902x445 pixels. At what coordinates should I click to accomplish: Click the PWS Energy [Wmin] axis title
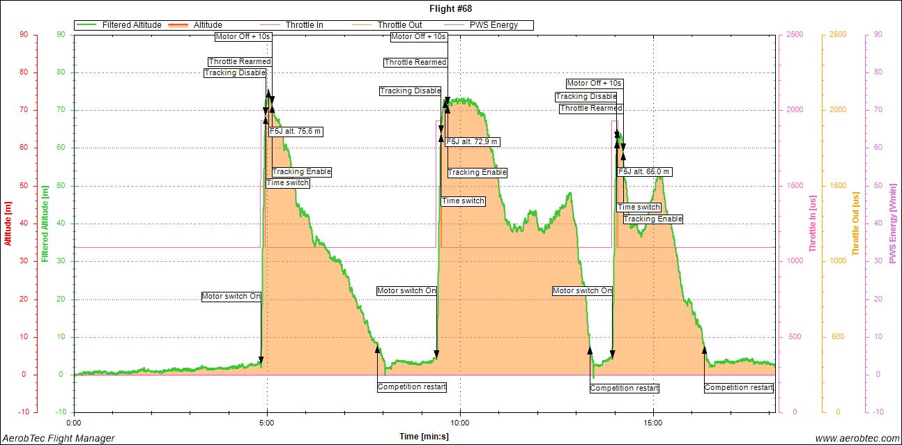[x=892, y=223]
